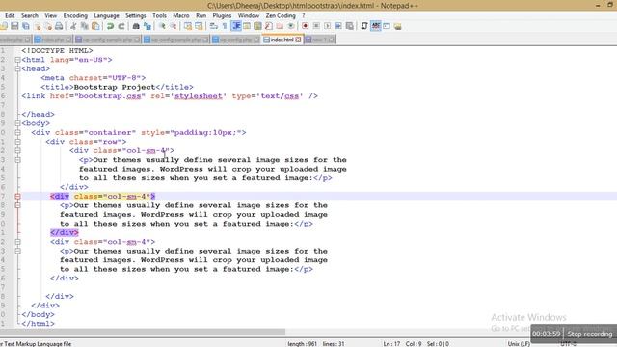
Task: Switch to the index.html tab
Action: click(x=282, y=40)
